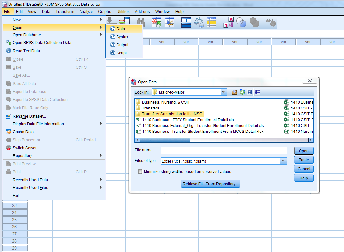Click the file list horizontal scrollbar thumb
Screen dimensions: 344x252
[x=165, y=140]
